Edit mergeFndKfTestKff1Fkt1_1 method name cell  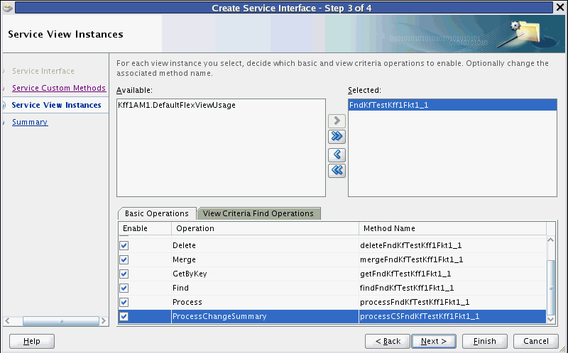(x=452, y=259)
